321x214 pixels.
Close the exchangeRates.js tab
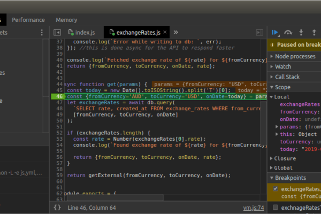click(165, 32)
